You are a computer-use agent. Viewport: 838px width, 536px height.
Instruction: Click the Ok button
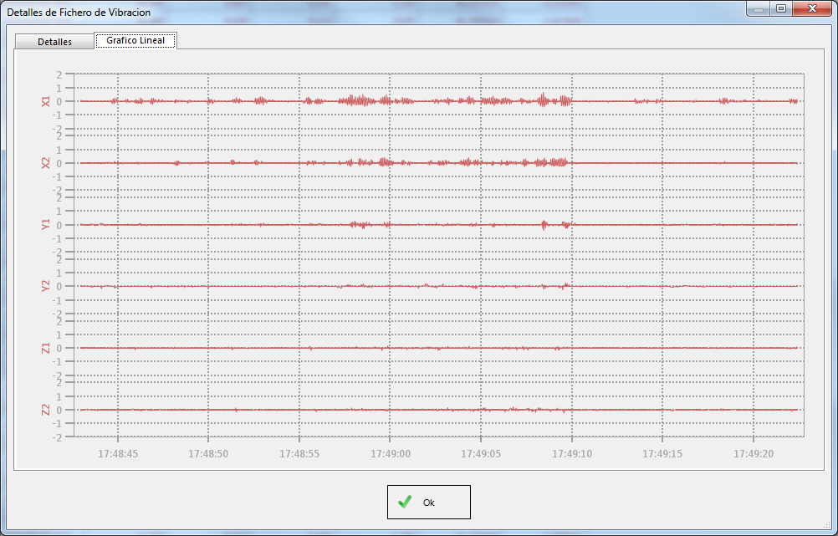(x=428, y=502)
